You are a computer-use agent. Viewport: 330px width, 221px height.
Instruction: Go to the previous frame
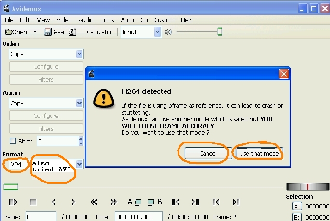click(x=53, y=202)
